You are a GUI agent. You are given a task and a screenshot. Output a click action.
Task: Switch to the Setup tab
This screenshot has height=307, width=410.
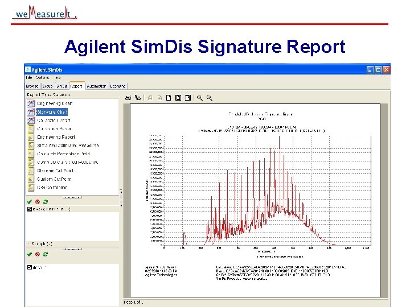pyautogui.click(x=47, y=86)
